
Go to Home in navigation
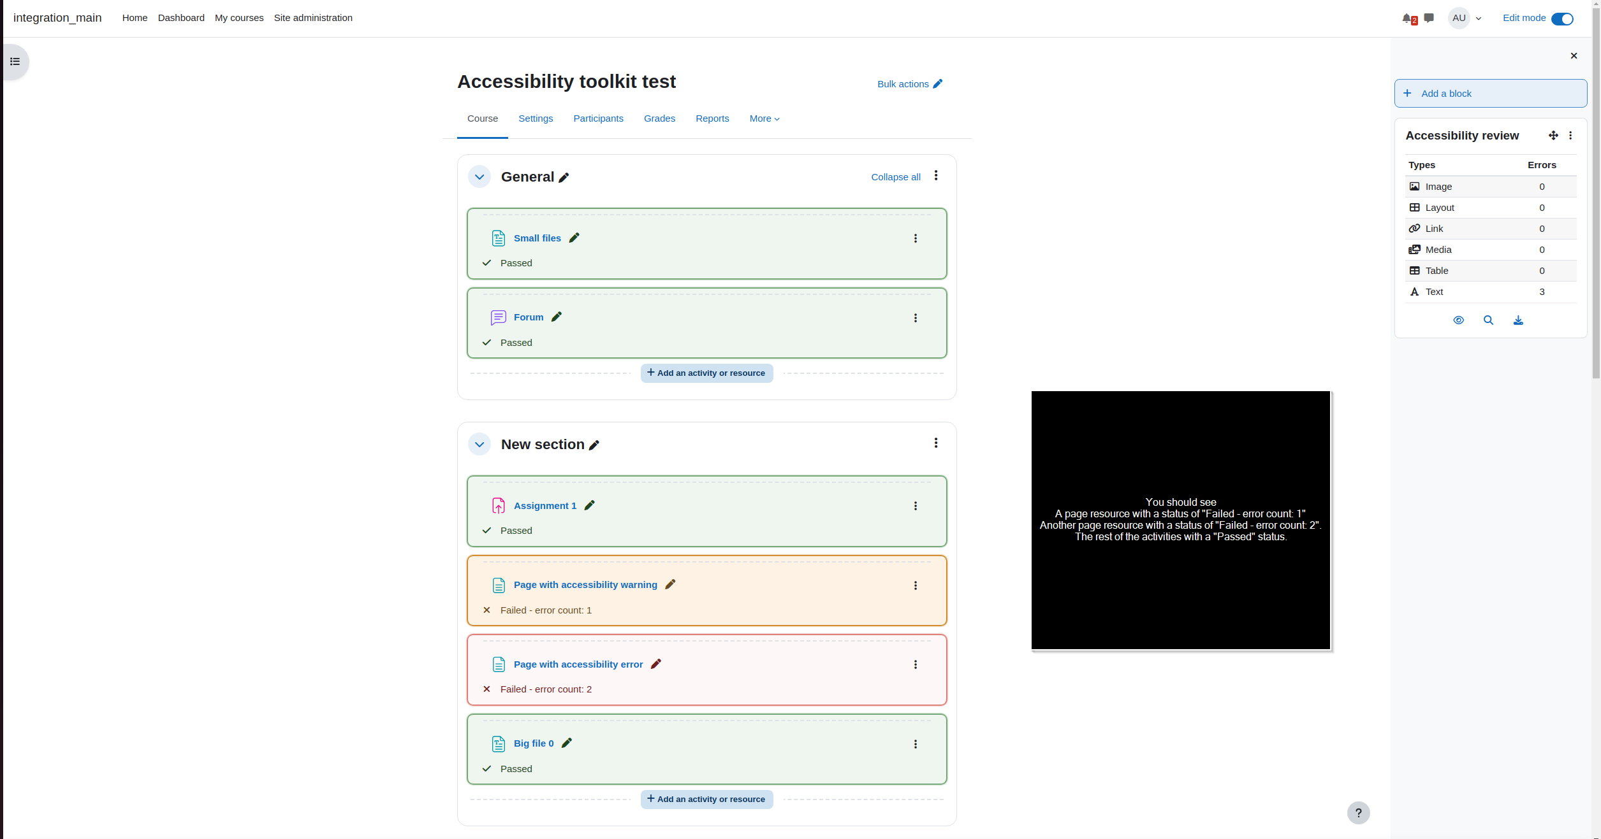pyautogui.click(x=135, y=18)
